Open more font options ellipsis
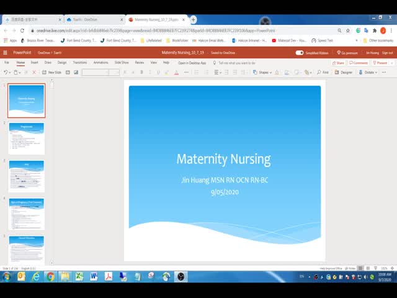Viewport: 397px width, 298px height. [x=186, y=73]
